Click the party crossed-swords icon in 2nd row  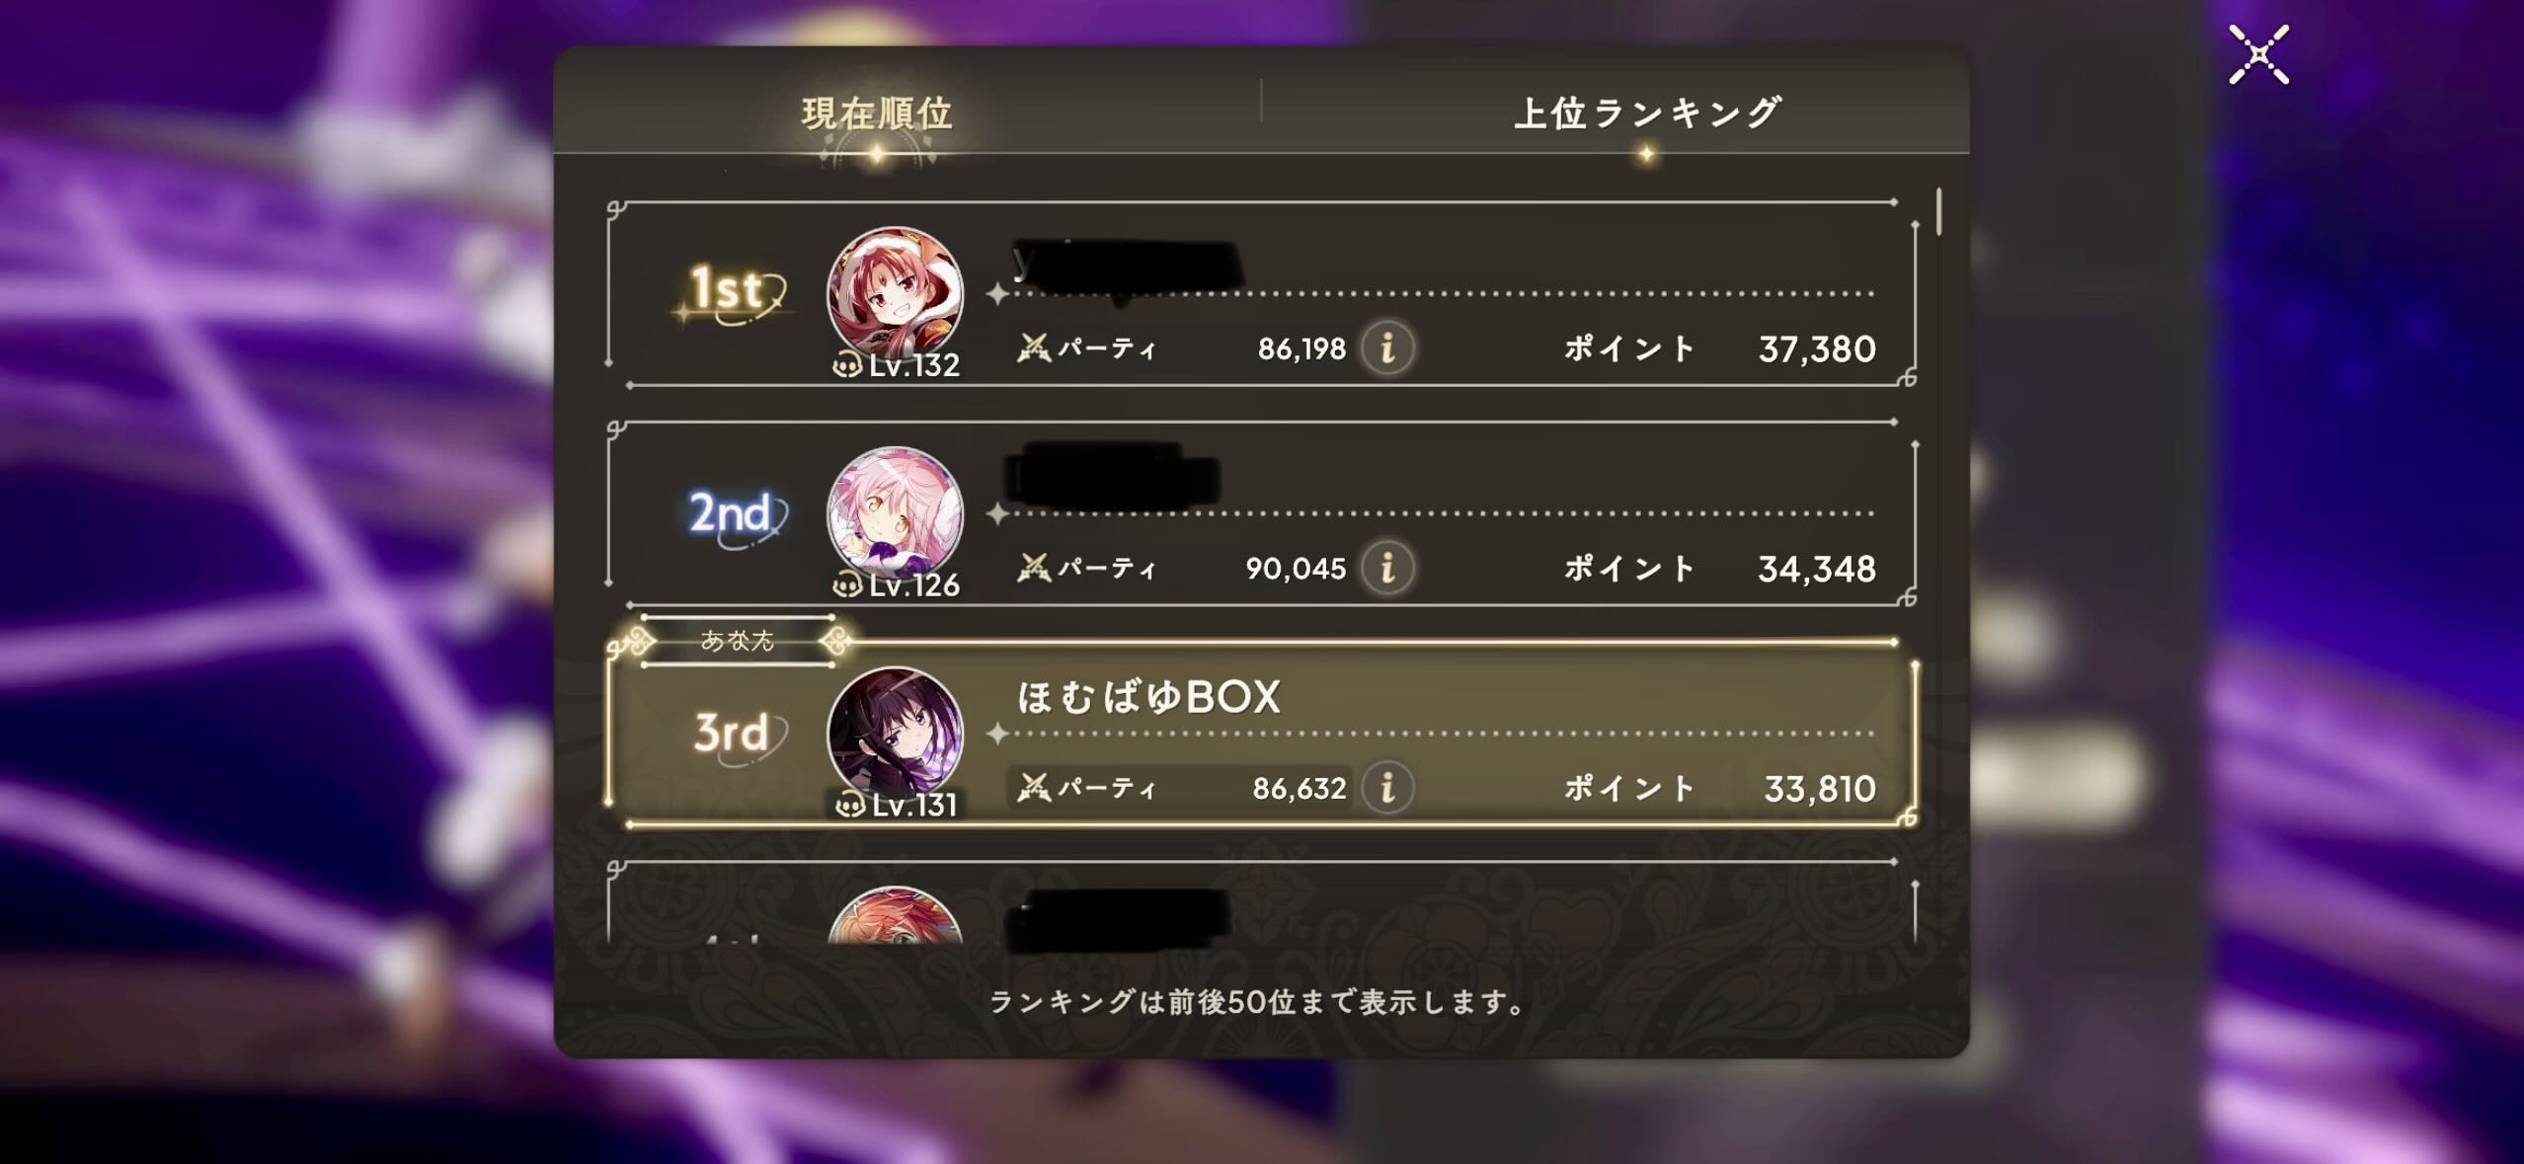(1034, 568)
